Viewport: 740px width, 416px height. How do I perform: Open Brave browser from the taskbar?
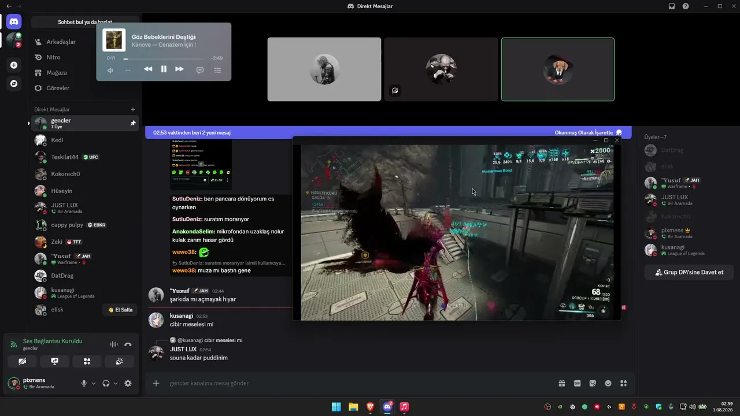[370, 407]
